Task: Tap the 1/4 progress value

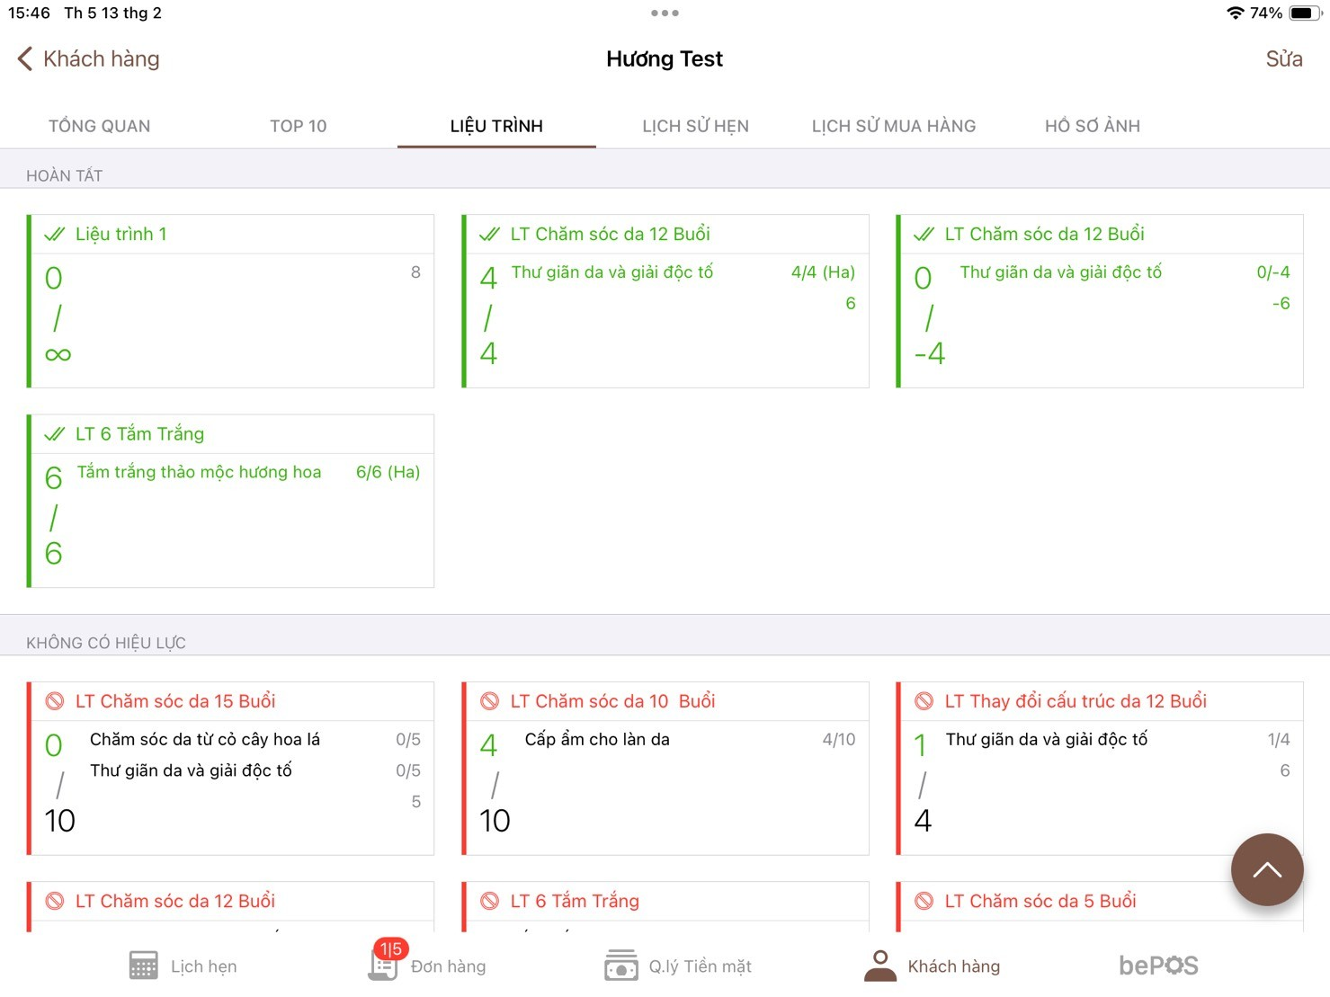Action: click(x=1279, y=740)
